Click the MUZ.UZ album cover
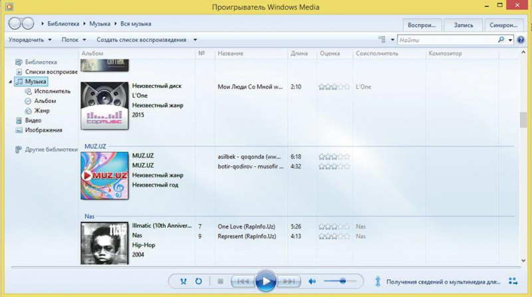 pos(104,175)
